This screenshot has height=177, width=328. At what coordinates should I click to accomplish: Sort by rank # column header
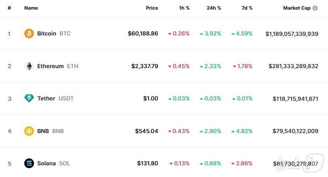pyautogui.click(x=9, y=8)
